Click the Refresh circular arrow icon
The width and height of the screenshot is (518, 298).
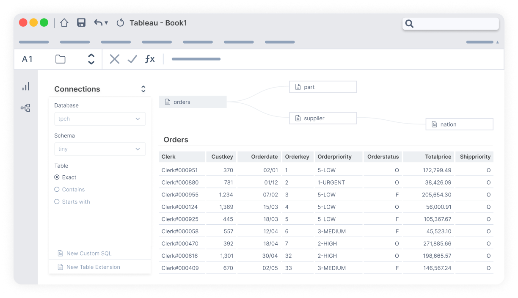120,23
